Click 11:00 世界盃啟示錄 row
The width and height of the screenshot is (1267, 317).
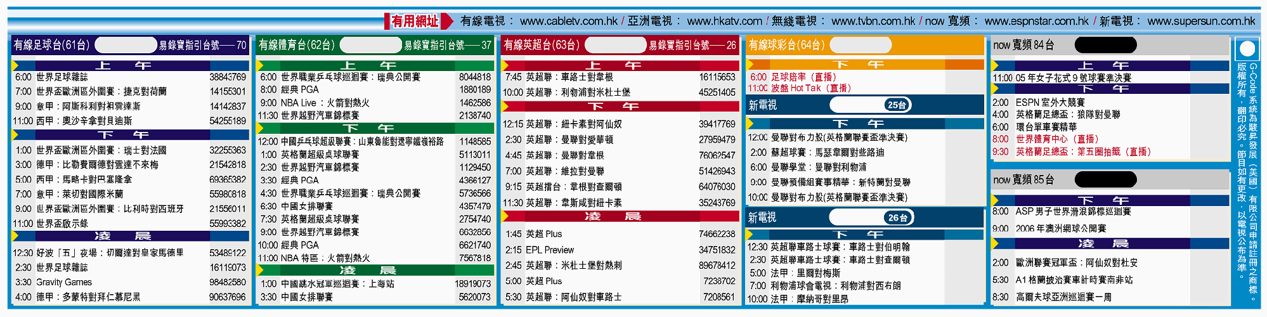pos(130,223)
